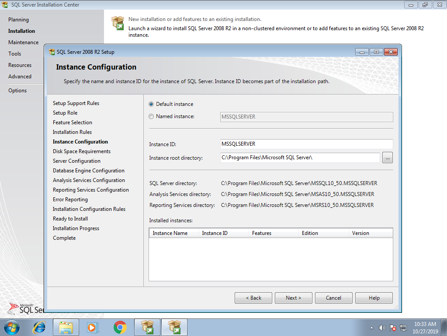Open the Maintenance section
Viewport: 447px width, 336px height.
pos(23,42)
